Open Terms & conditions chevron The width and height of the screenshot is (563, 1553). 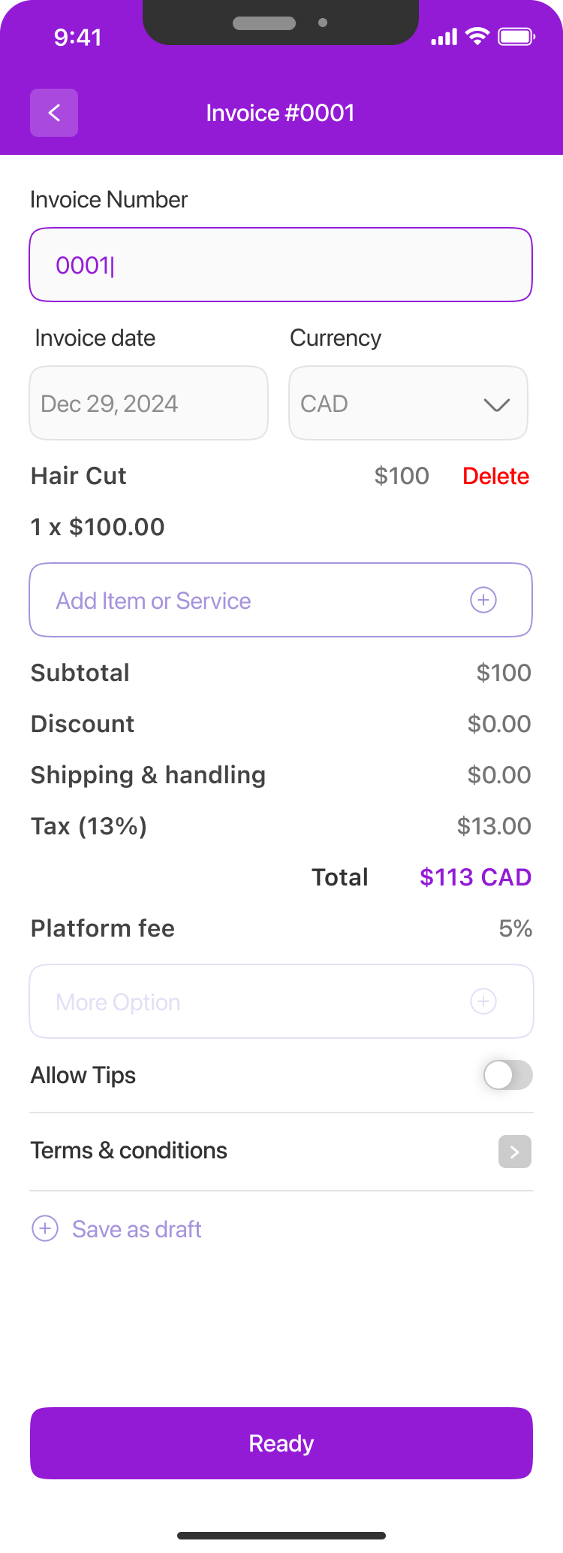(x=515, y=1152)
